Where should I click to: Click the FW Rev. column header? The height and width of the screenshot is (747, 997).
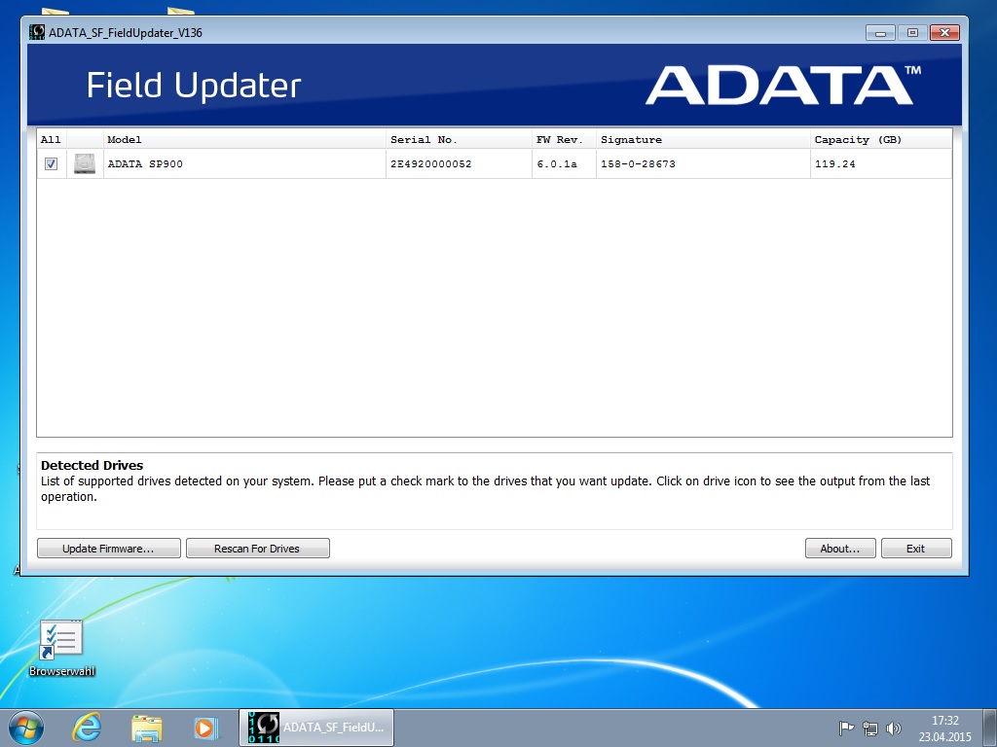564,140
